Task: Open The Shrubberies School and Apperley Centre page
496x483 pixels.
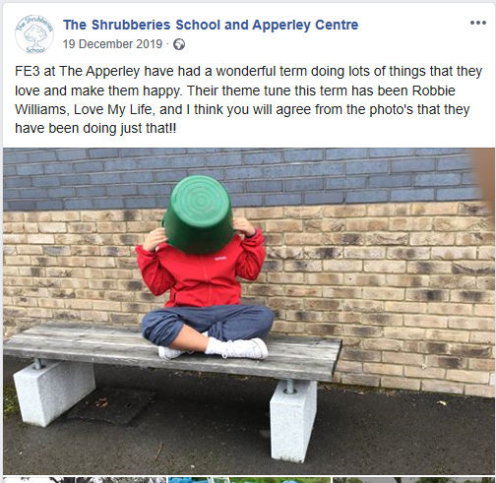Action: point(211,25)
